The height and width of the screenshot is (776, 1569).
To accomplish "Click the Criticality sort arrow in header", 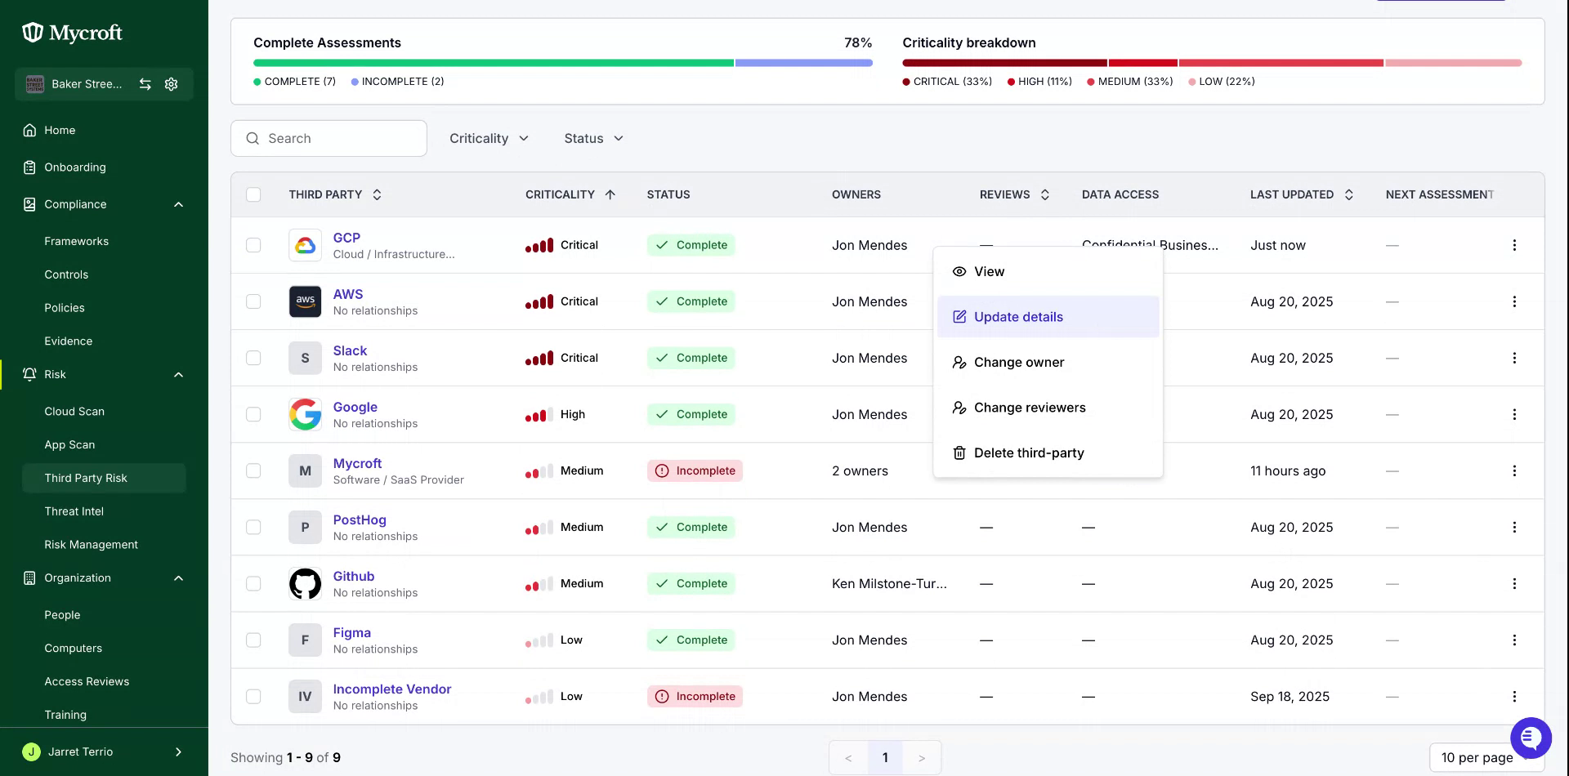I will pyautogui.click(x=610, y=194).
